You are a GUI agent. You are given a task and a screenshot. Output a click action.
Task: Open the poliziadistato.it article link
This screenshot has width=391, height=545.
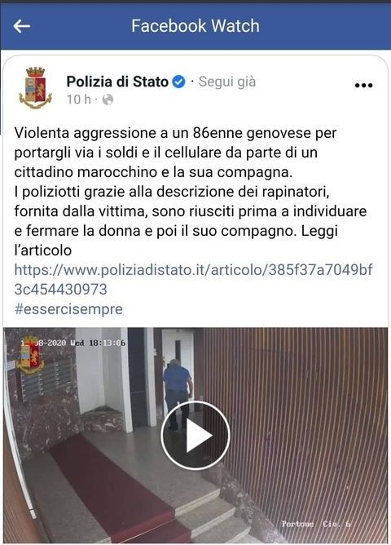(x=193, y=280)
